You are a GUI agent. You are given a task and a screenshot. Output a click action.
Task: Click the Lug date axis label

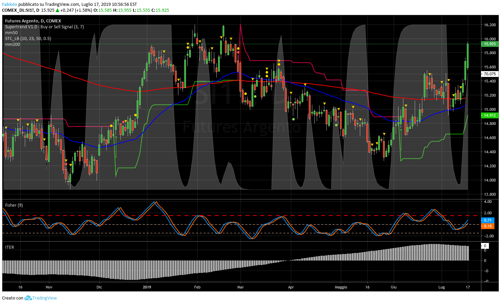[x=442, y=287]
